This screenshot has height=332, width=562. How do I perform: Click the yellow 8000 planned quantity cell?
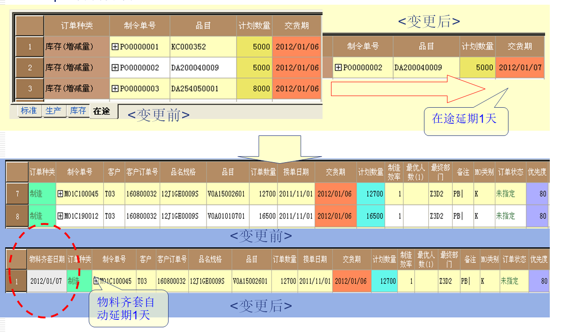coord(254,88)
